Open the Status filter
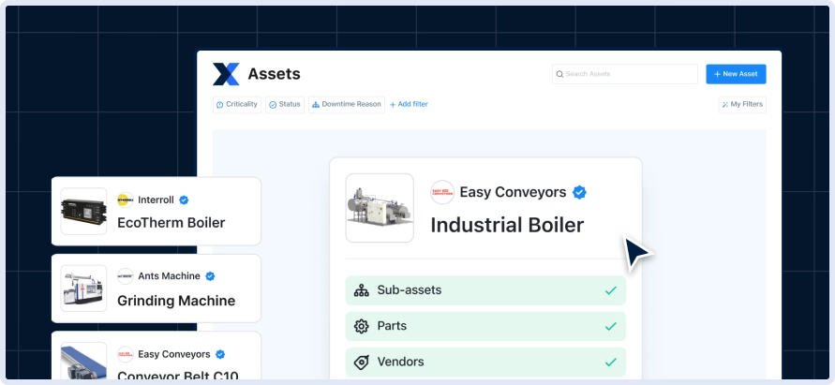The height and width of the screenshot is (385, 835). tap(285, 104)
